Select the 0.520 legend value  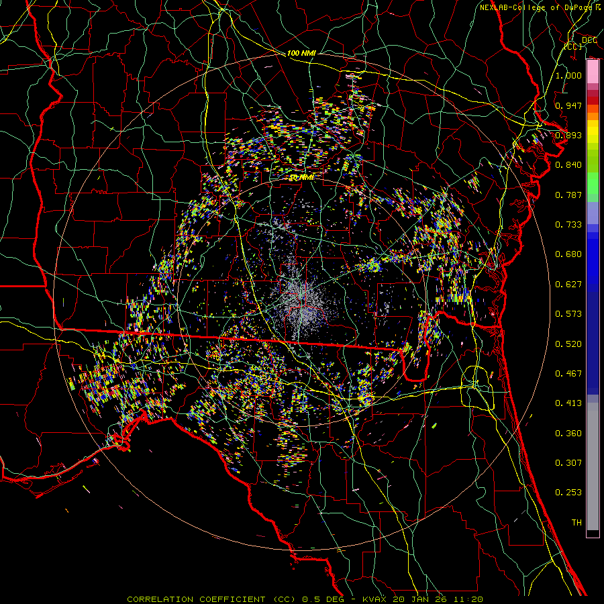(x=568, y=344)
